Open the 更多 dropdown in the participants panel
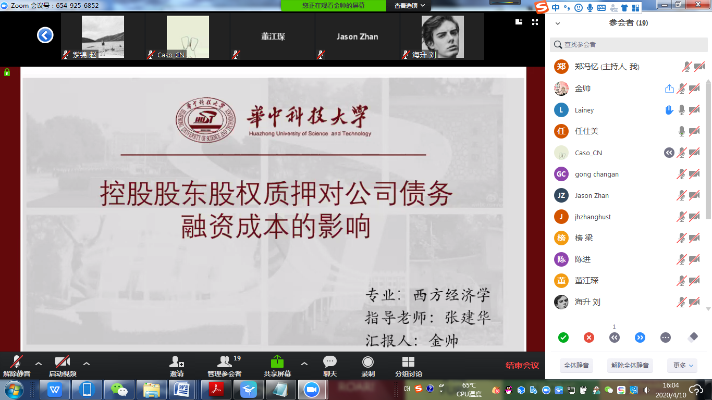Screen dimensions: 712x400 pyautogui.click(x=682, y=366)
